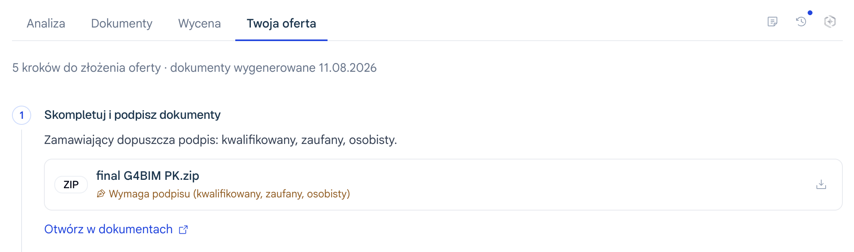Click the zip file card background
The image size is (854, 252).
tap(443, 185)
